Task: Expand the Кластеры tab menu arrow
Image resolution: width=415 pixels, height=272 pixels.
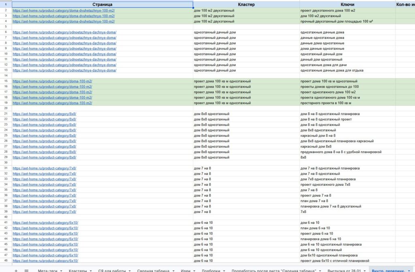Action: point(91,271)
